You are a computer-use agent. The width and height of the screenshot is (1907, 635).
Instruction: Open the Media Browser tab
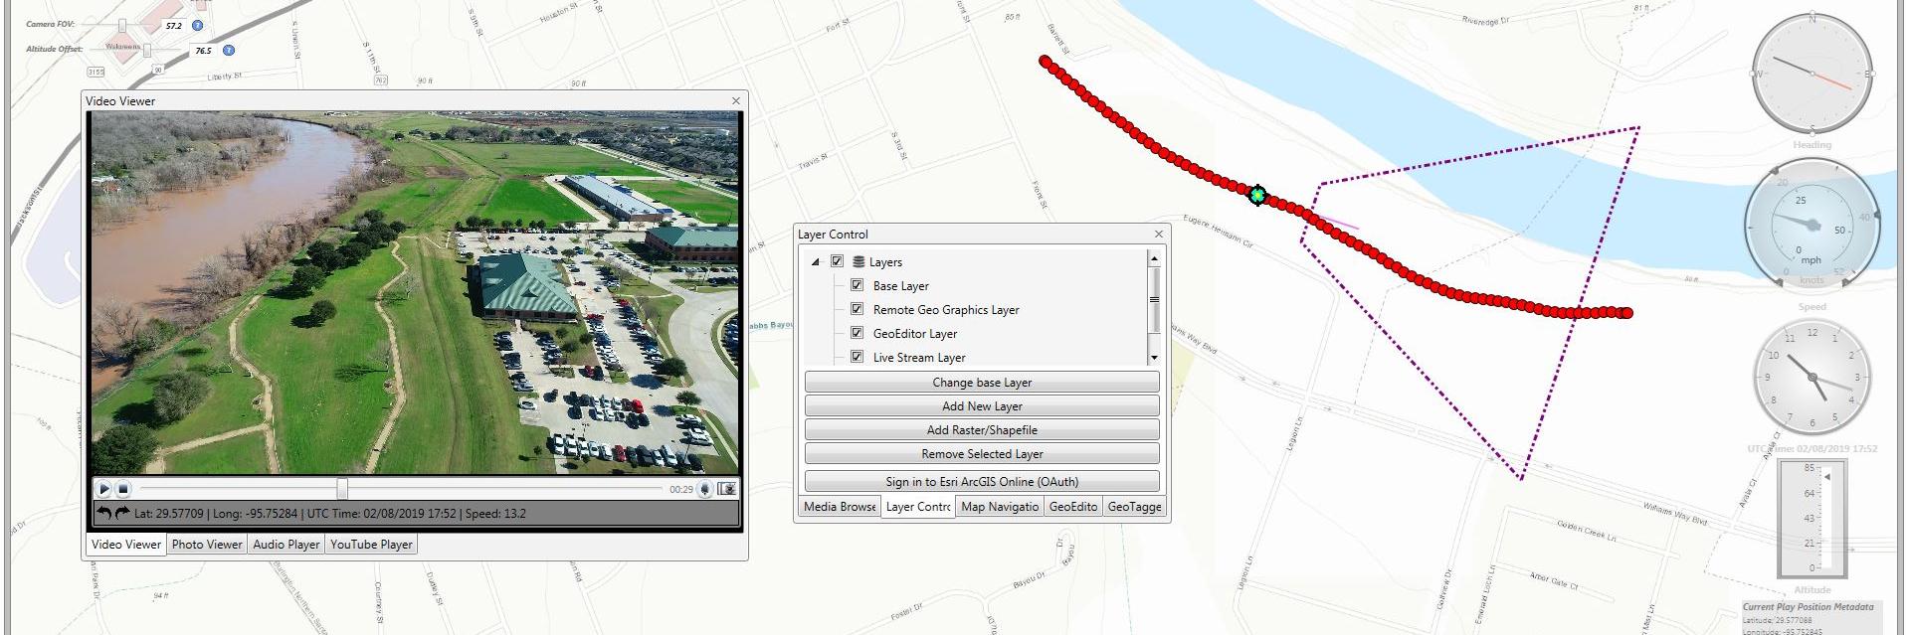pos(840,507)
